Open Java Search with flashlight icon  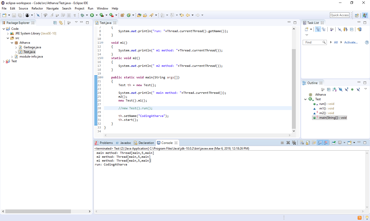coord(152,15)
